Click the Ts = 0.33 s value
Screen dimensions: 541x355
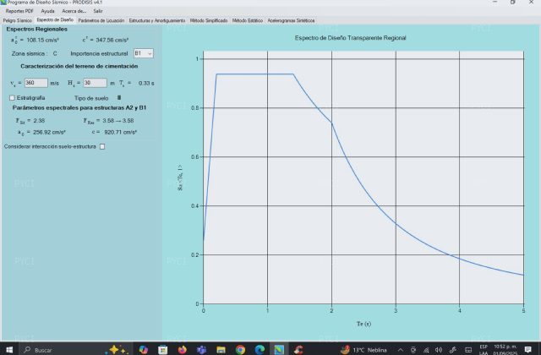click(137, 83)
